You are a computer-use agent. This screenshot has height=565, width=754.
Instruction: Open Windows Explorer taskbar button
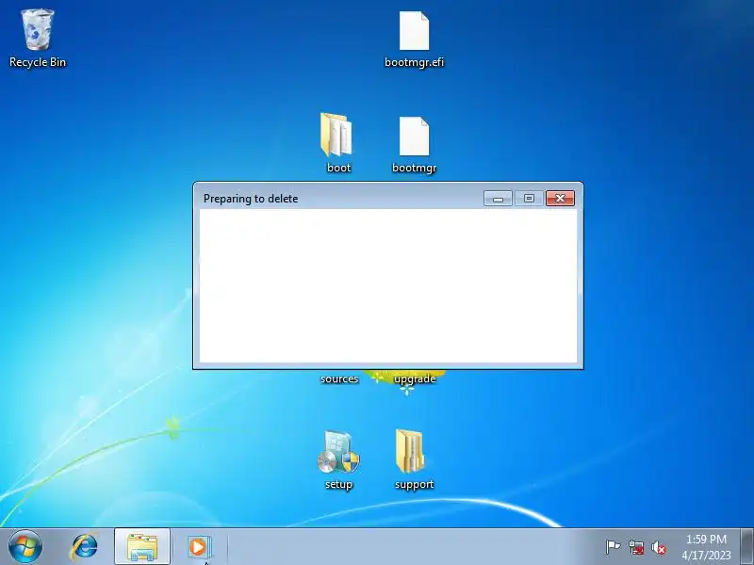click(x=142, y=547)
